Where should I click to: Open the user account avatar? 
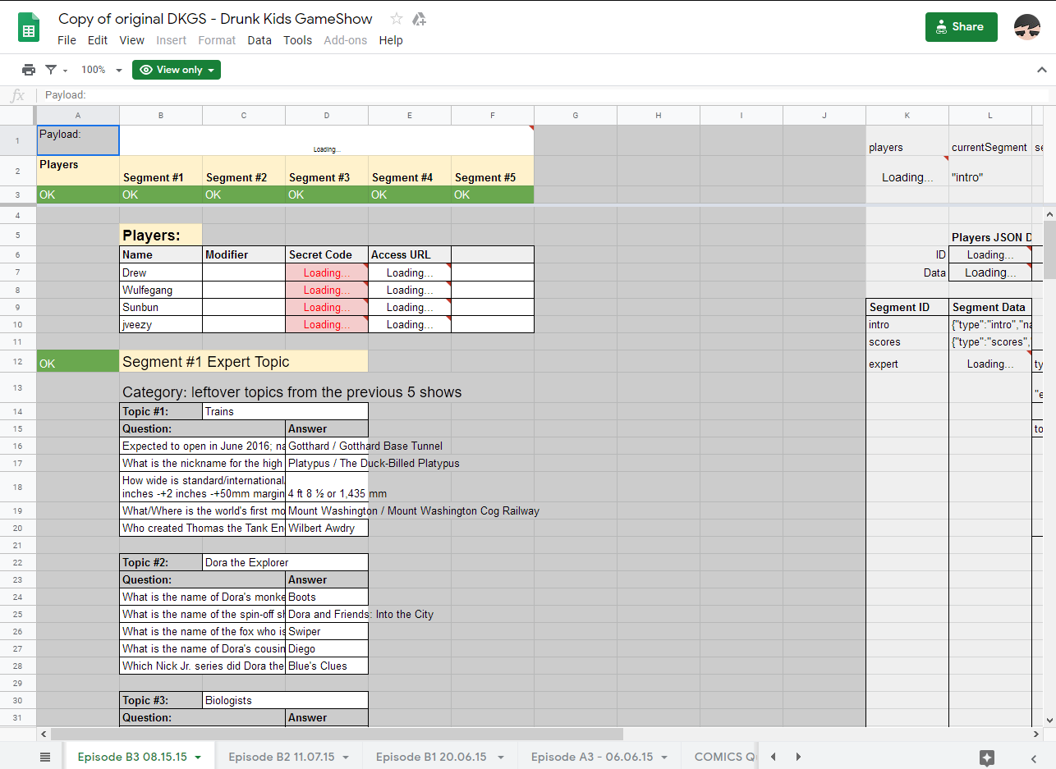tap(1027, 27)
